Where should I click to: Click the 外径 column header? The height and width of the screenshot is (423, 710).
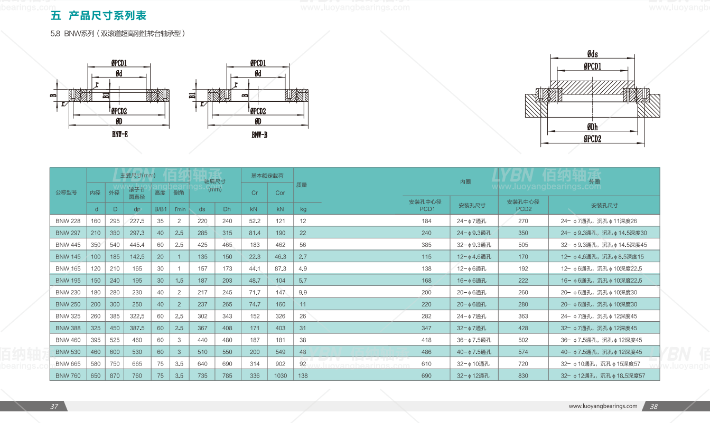[x=114, y=193]
